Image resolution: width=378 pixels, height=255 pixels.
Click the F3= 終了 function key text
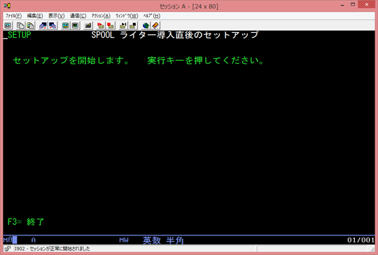tap(26, 221)
